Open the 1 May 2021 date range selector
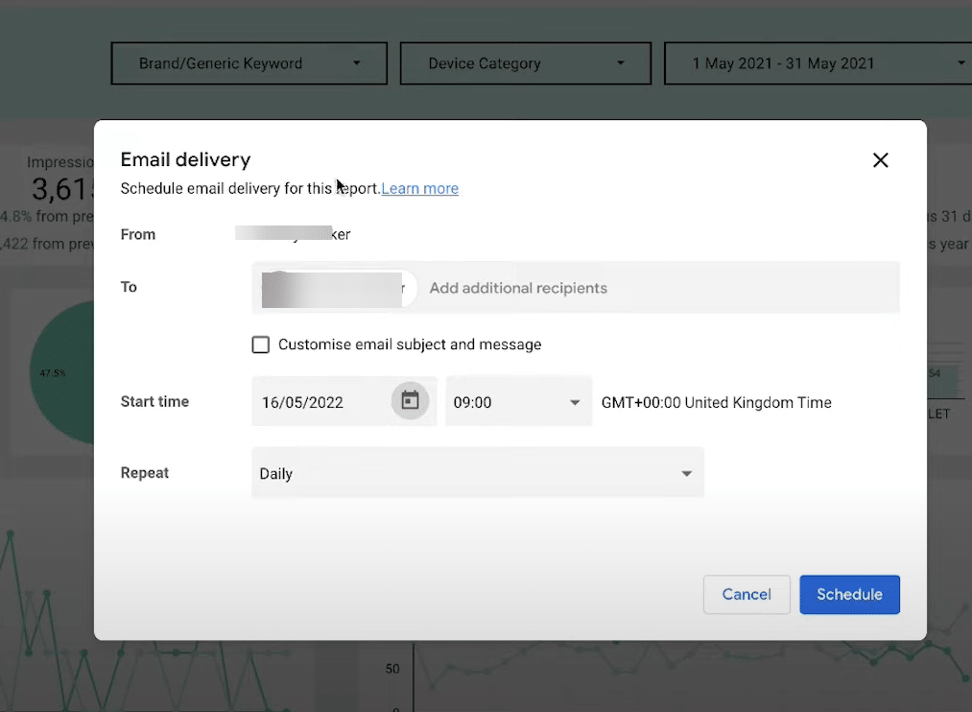The height and width of the screenshot is (712, 972). click(x=816, y=63)
